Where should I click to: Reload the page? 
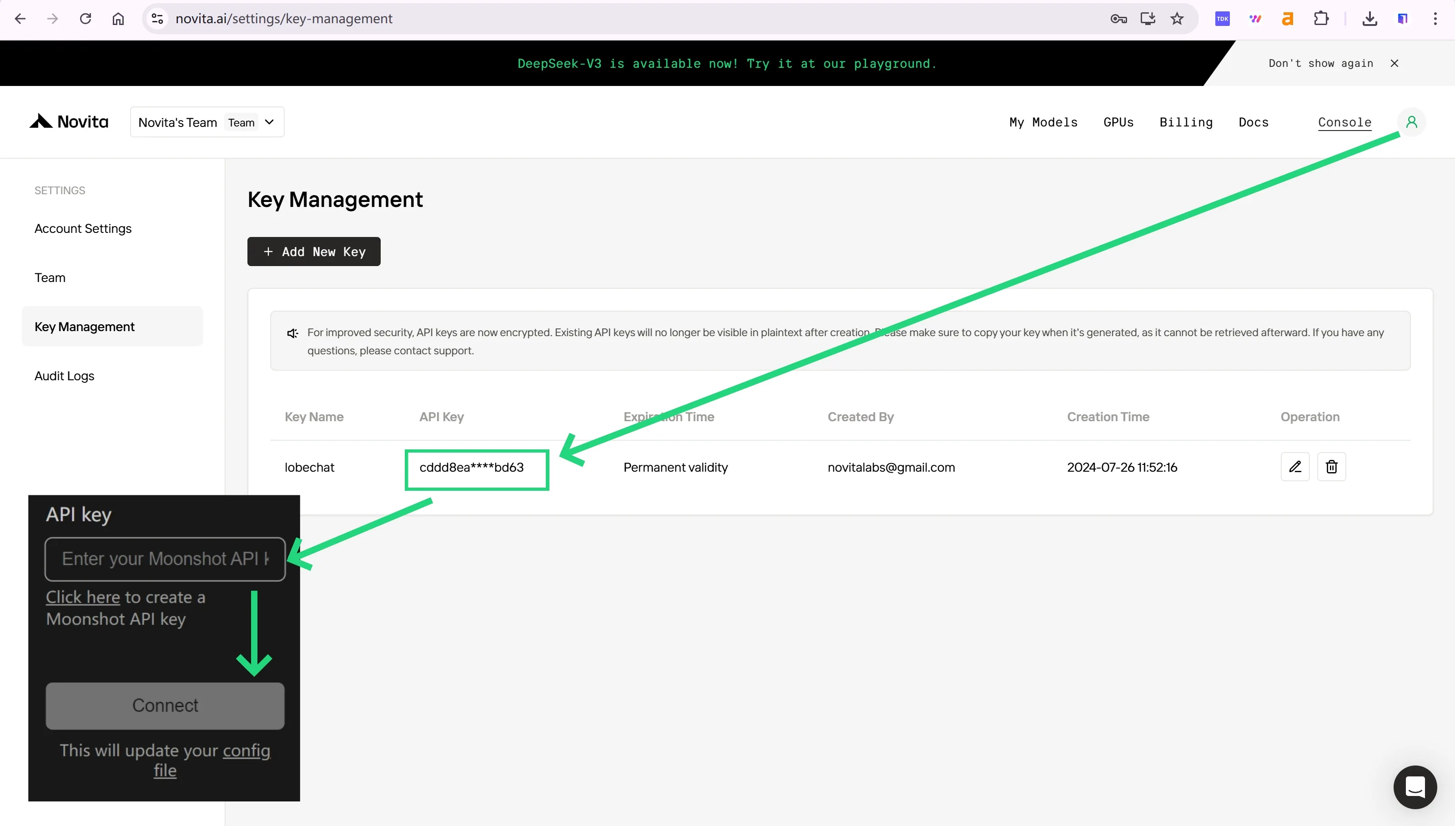[x=86, y=19]
